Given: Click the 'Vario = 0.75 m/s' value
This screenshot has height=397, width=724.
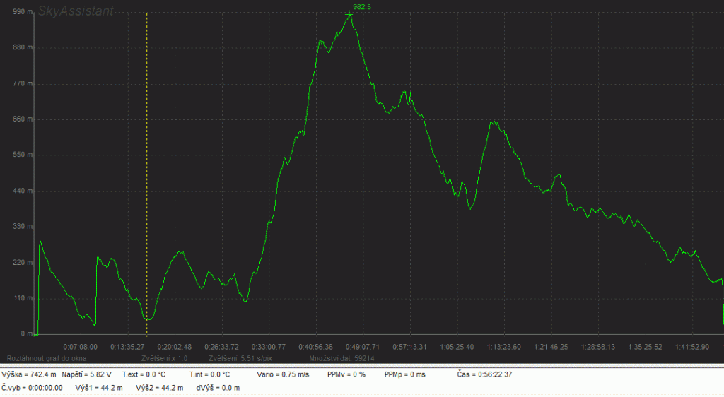Looking at the screenshot, I should coord(283,374).
